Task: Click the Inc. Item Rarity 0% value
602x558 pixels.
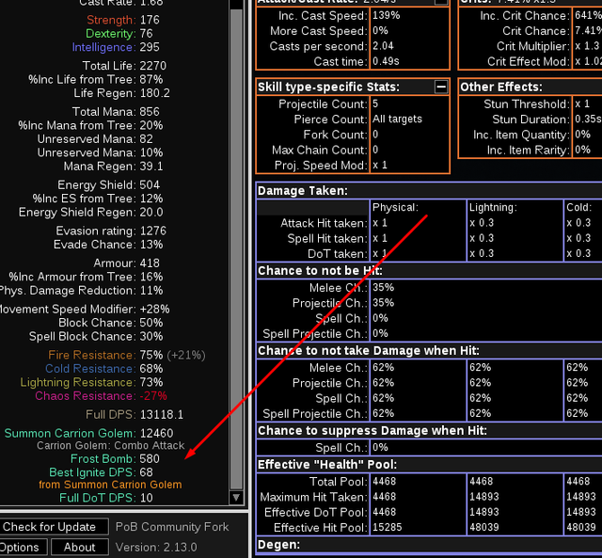Action: (x=582, y=150)
